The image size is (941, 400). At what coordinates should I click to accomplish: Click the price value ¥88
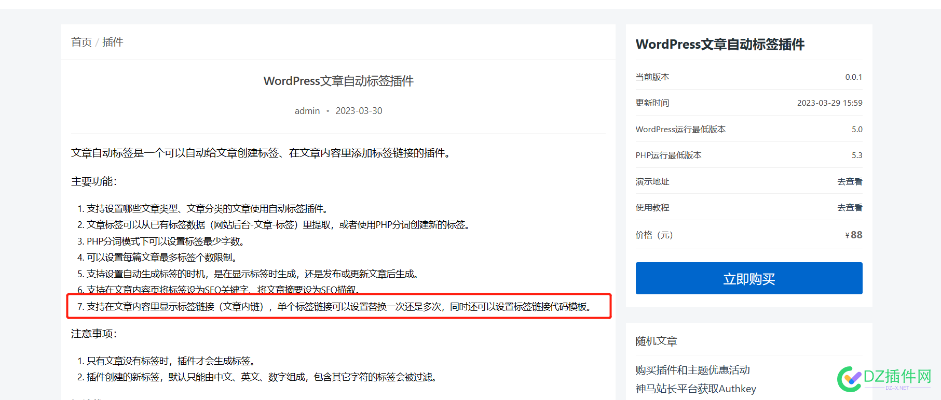coord(854,235)
